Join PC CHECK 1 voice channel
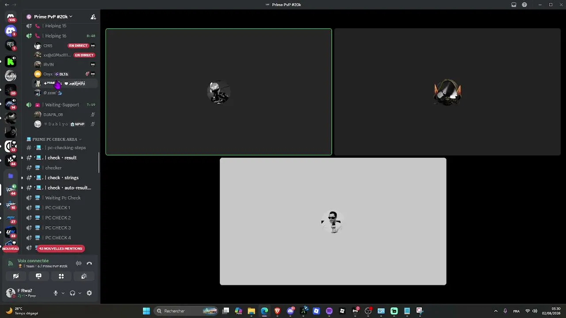 tap(61, 208)
